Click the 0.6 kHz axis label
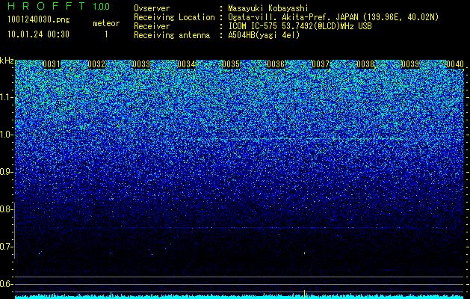 point(5,284)
